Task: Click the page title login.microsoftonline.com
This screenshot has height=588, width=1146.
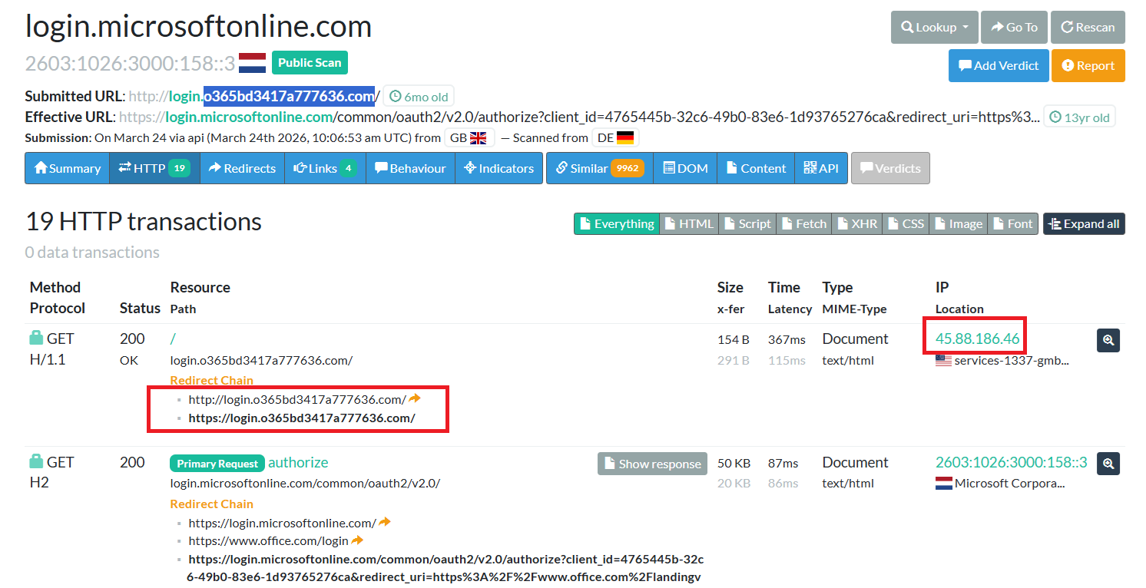Action: coord(198,26)
